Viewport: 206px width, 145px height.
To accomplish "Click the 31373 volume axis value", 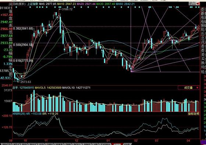I will (8, 90).
